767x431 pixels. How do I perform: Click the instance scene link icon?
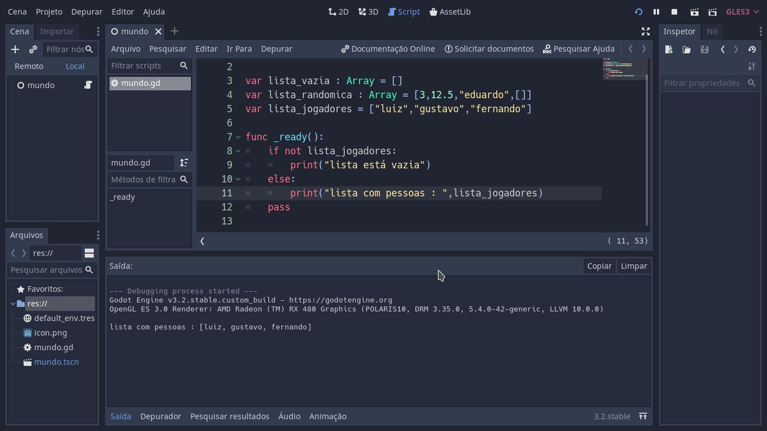[x=33, y=49]
